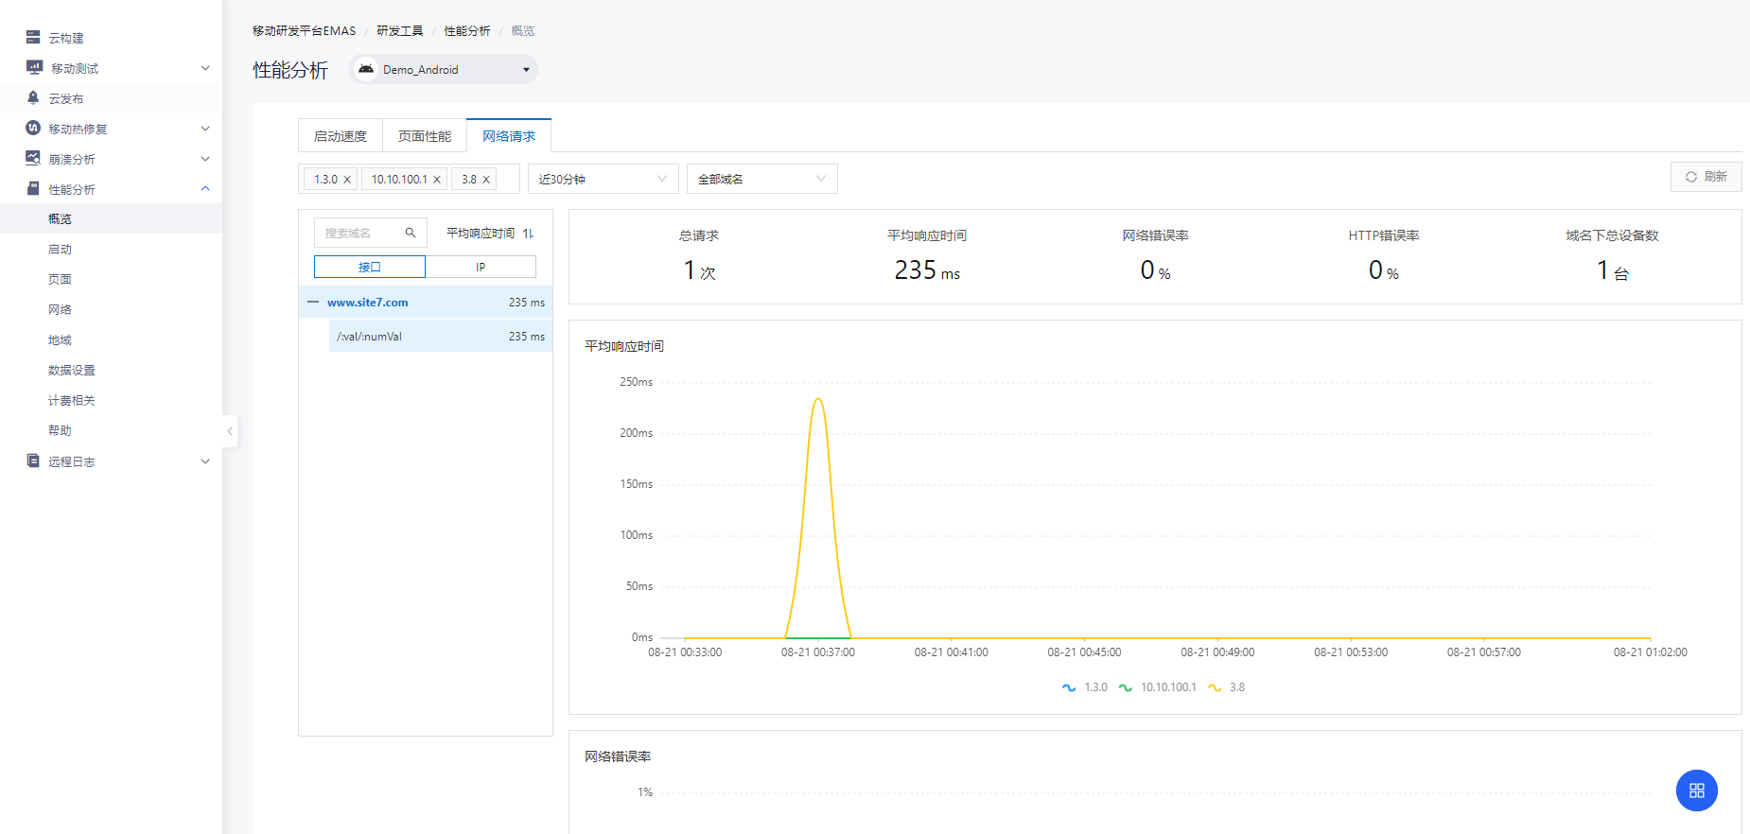The image size is (1750, 834).
Task: Remove the 3.8 version tag
Action: (x=486, y=180)
